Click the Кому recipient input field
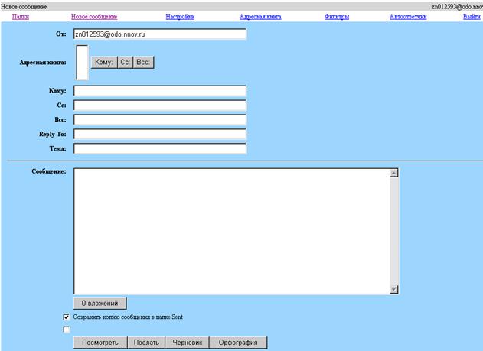This screenshot has width=483, height=351. (159, 91)
